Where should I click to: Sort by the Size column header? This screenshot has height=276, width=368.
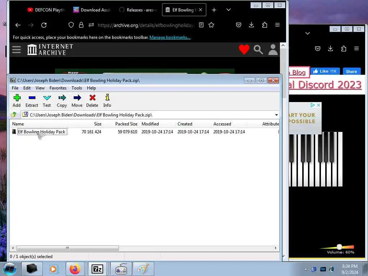tap(98, 124)
